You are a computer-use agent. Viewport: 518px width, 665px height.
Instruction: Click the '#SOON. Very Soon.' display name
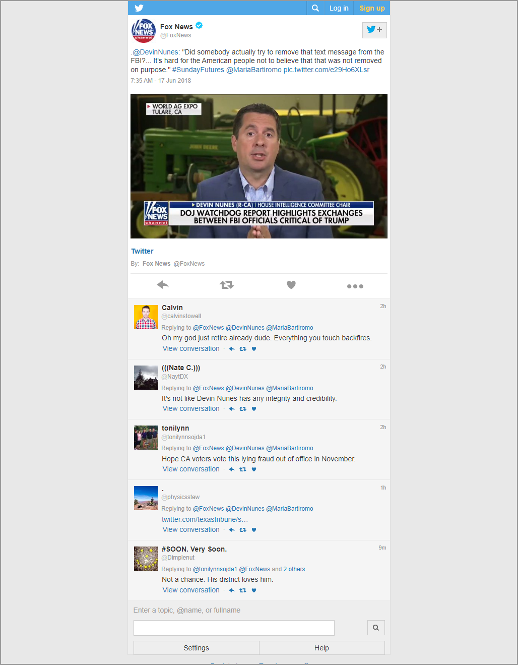click(x=194, y=549)
